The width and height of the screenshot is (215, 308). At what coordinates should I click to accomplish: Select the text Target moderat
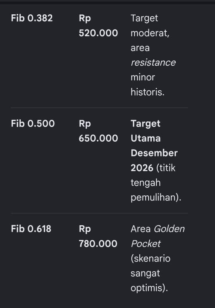pos(150,26)
